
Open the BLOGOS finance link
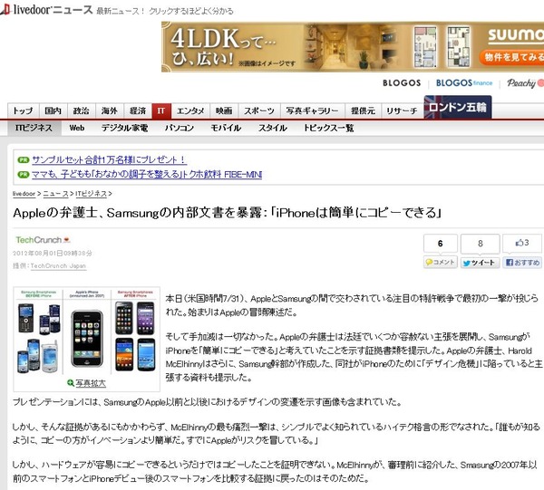click(x=464, y=83)
